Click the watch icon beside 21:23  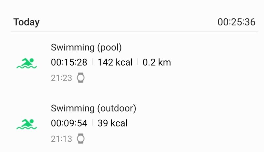pyautogui.click(x=81, y=78)
